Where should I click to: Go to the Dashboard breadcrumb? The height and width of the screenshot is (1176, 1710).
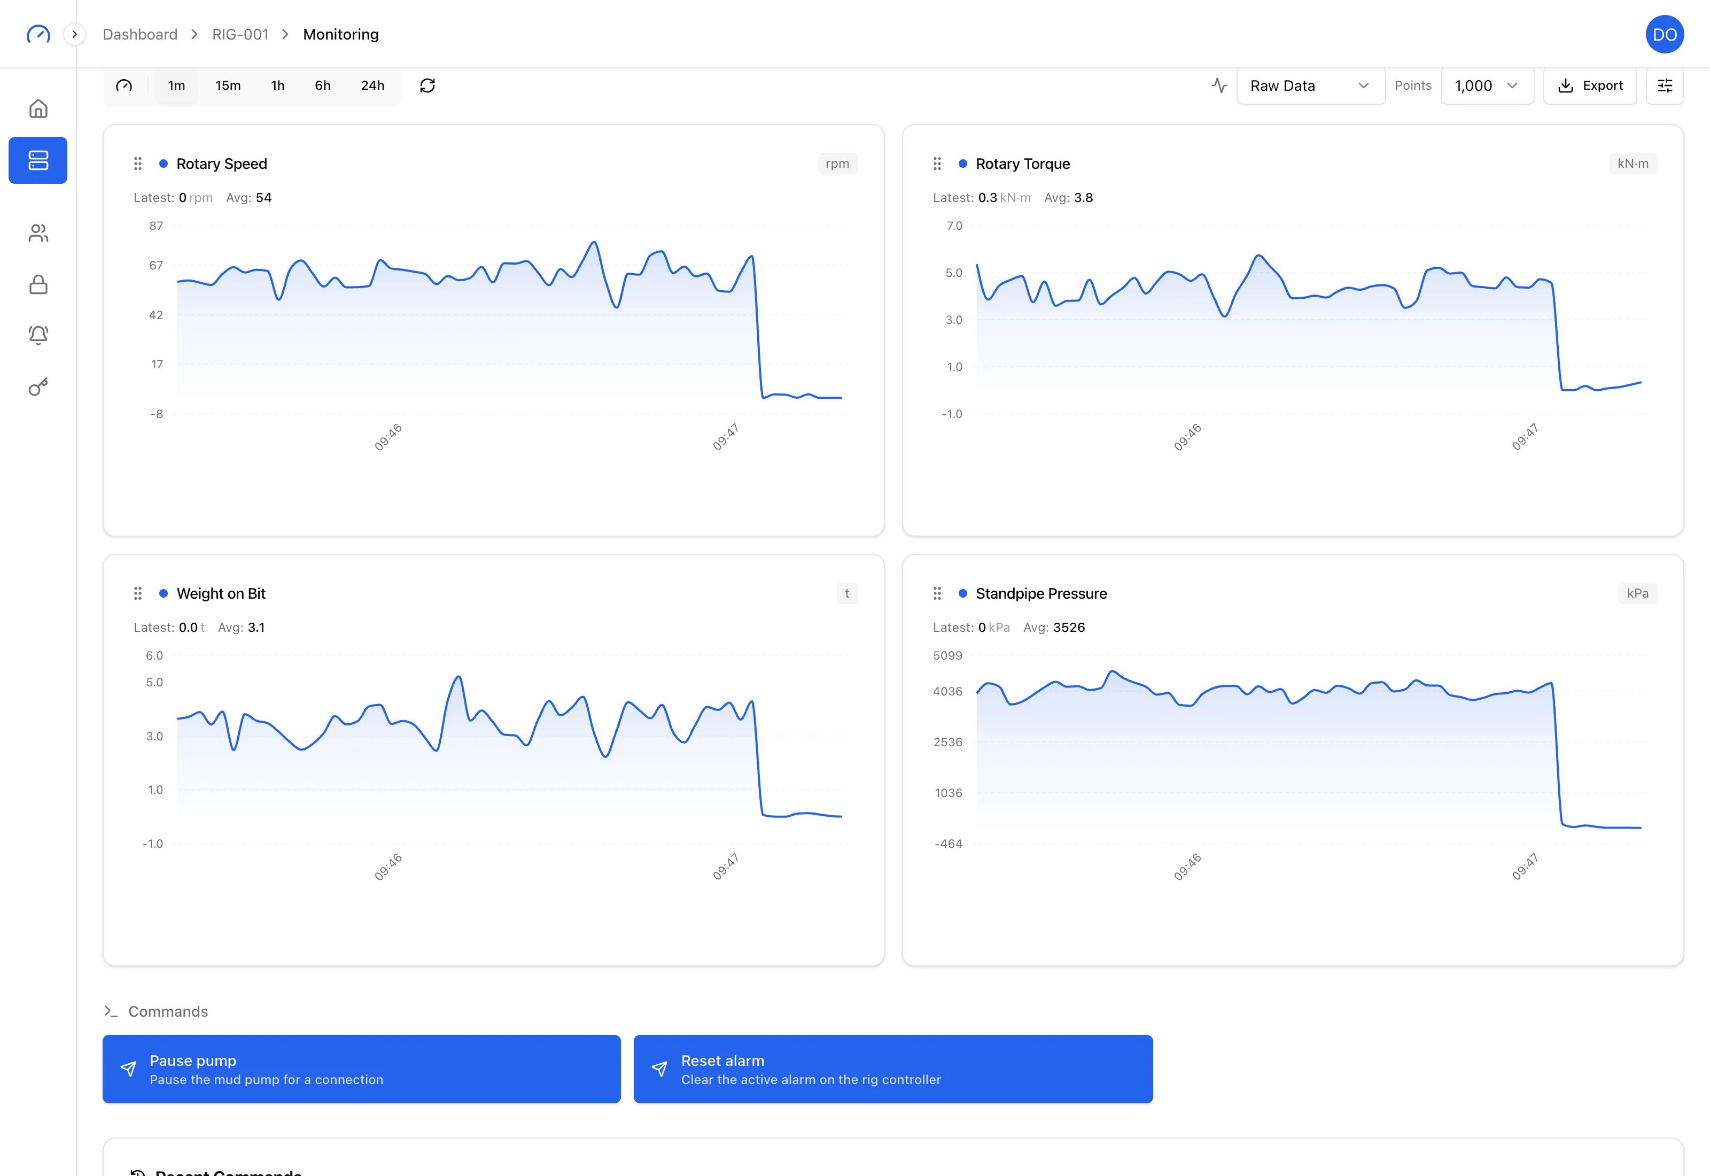140,34
